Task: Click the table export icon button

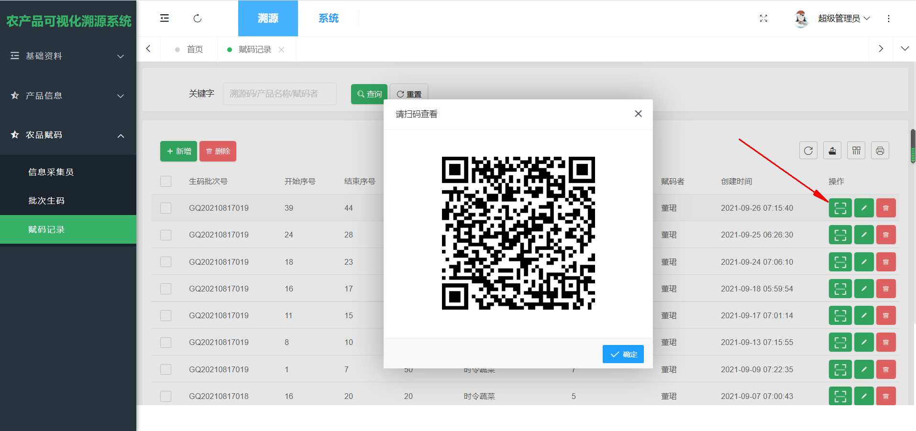Action: tap(832, 151)
